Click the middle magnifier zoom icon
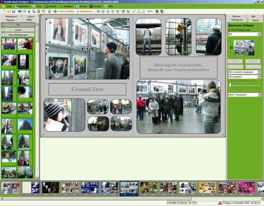Viewport: 264px width, 206px height. coord(139,11)
